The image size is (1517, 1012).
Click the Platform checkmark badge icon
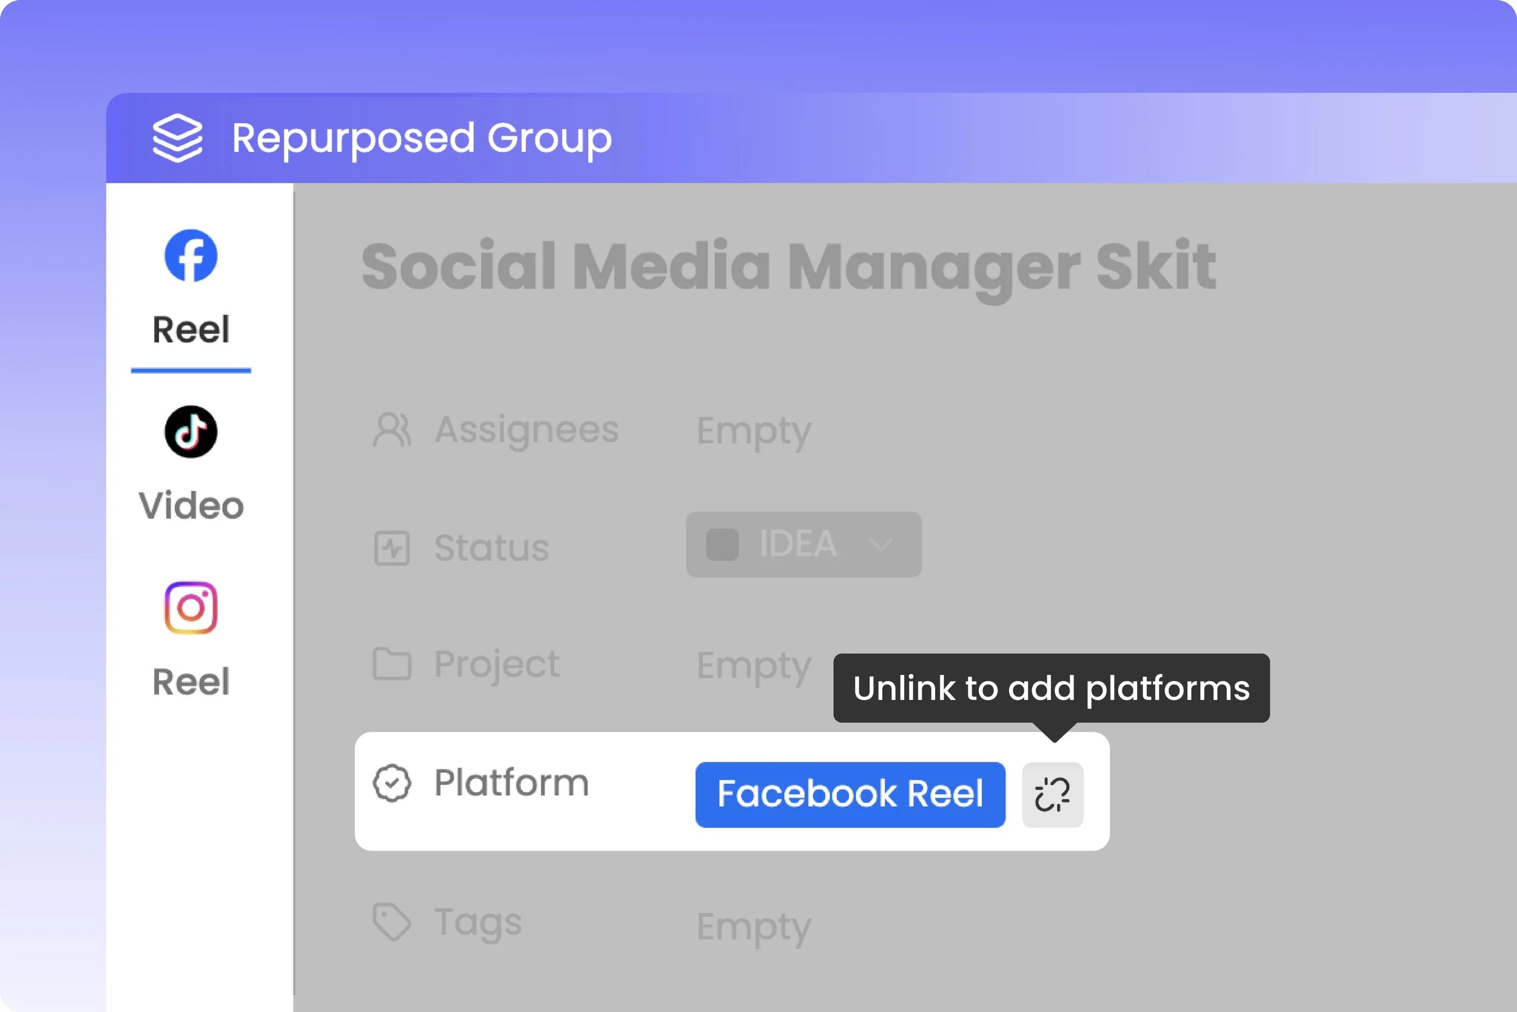pyautogui.click(x=391, y=783)
